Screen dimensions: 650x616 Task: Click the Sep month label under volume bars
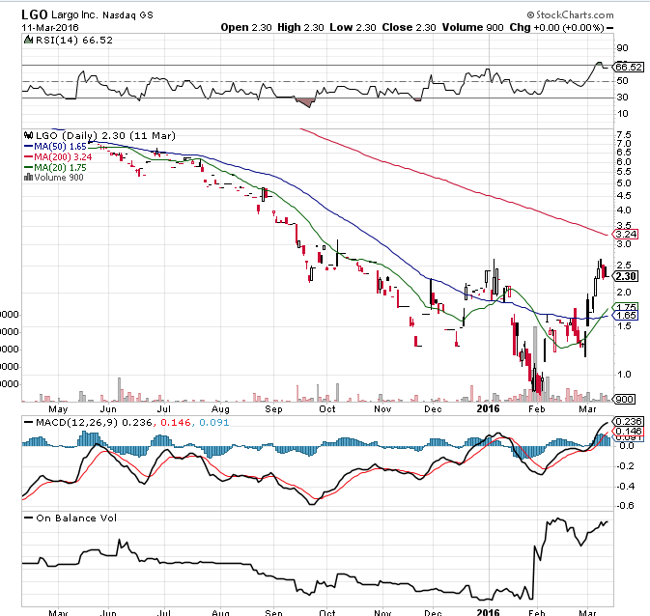[273, 409]
